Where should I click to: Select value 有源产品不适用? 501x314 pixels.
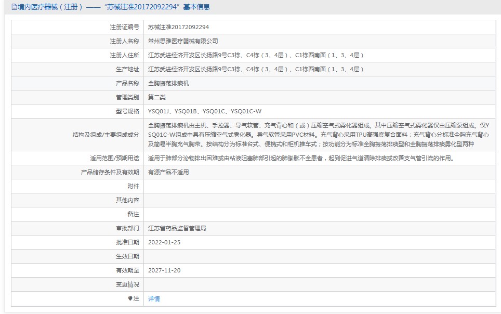pyautogui.click(x=168, y=173)
